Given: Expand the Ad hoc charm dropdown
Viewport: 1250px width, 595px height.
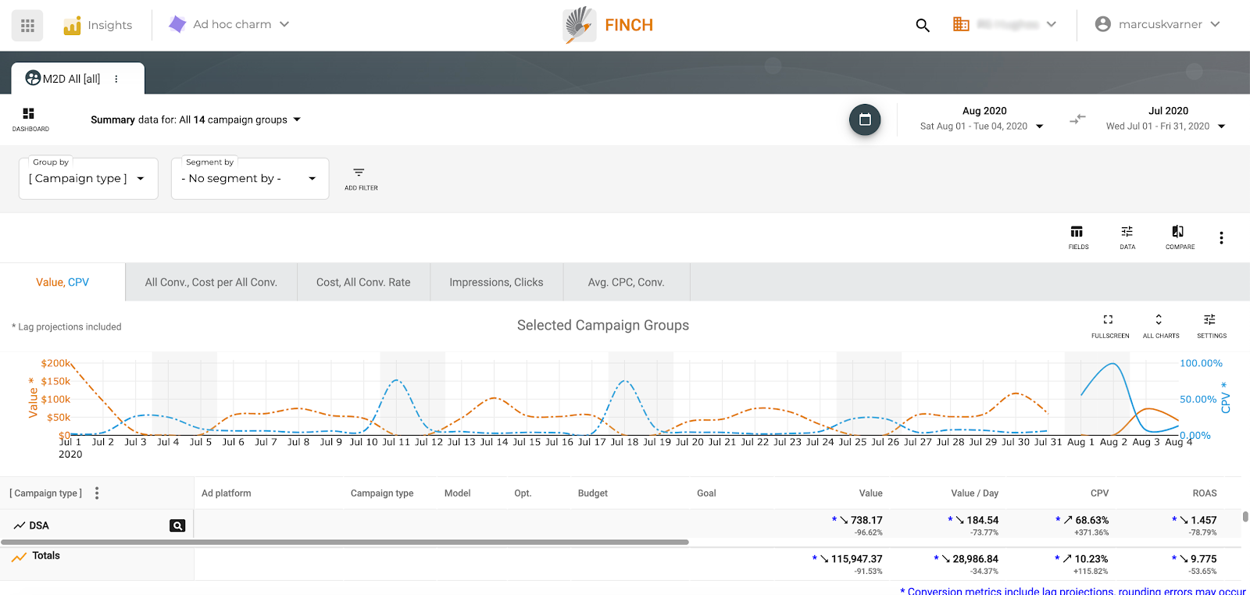Looking at the screenshot, I should 284,24.
